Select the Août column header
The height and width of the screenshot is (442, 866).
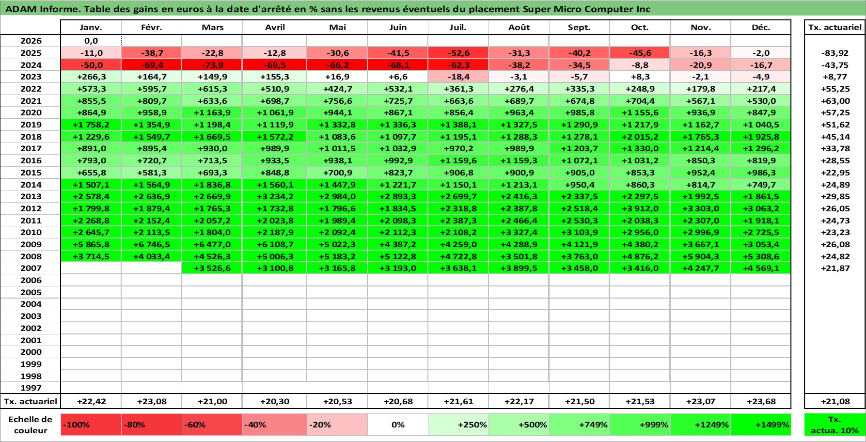pos(519,28)
